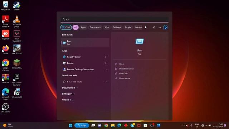
Task: Expand the Documents (6+) section
Action: point(70,88)
